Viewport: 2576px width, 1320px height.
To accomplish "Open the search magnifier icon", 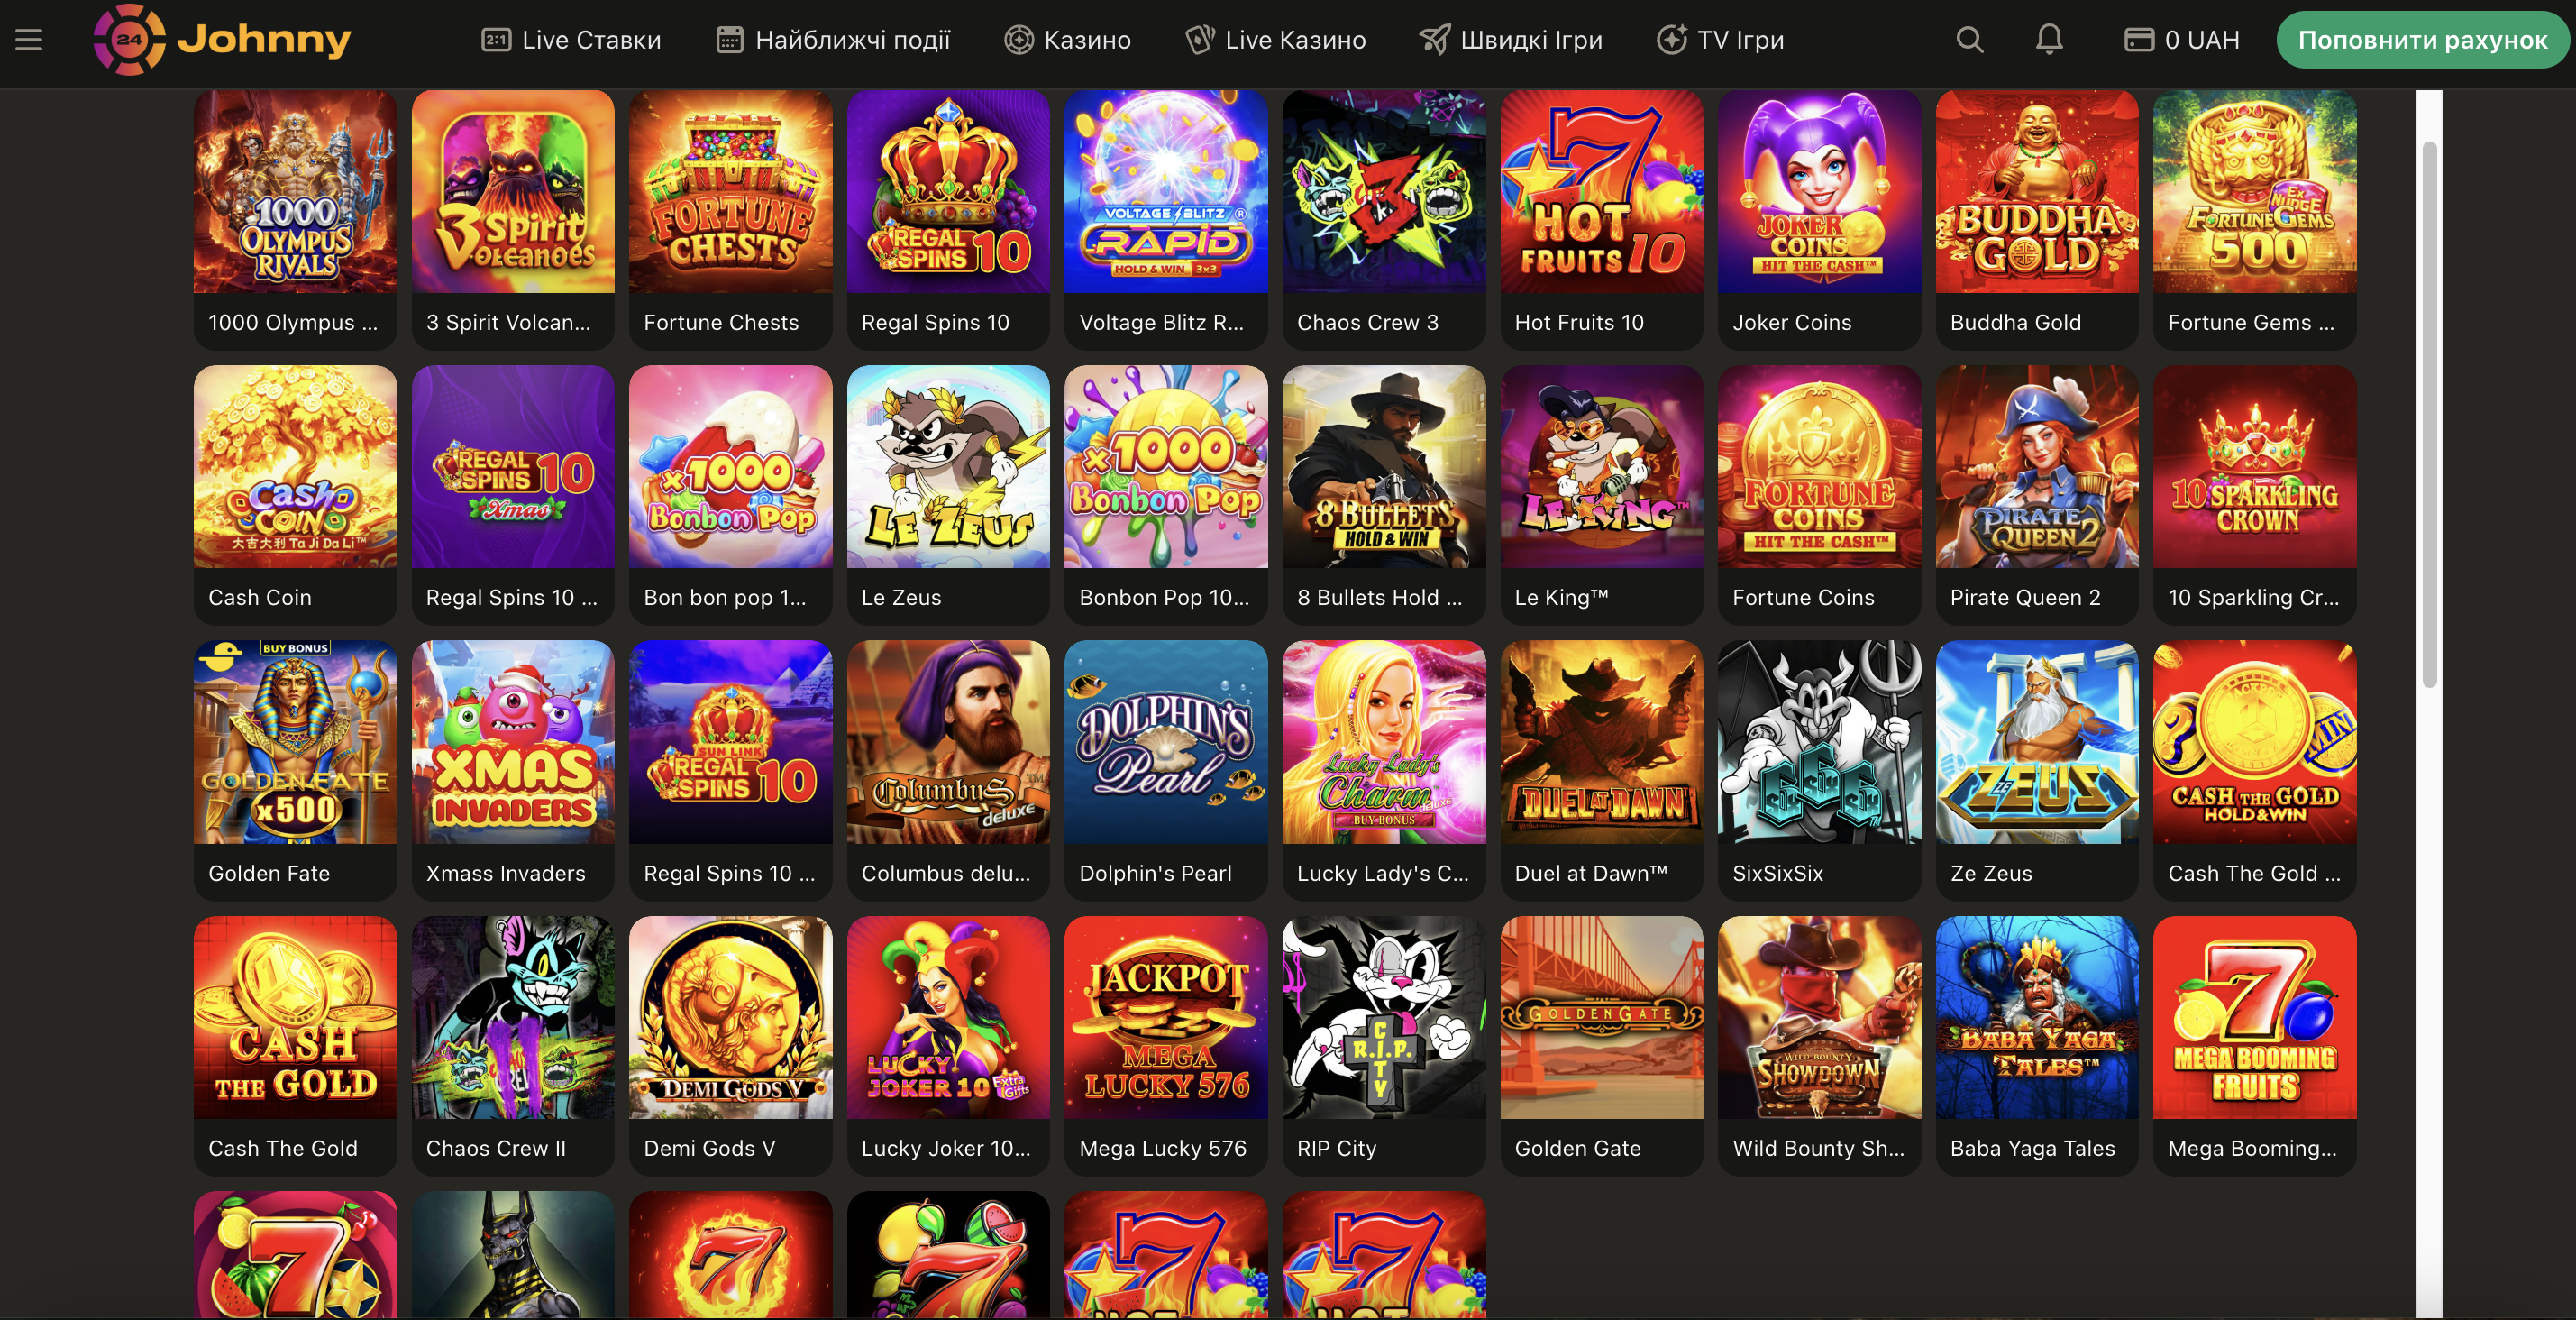I will tap(1969, 40).
